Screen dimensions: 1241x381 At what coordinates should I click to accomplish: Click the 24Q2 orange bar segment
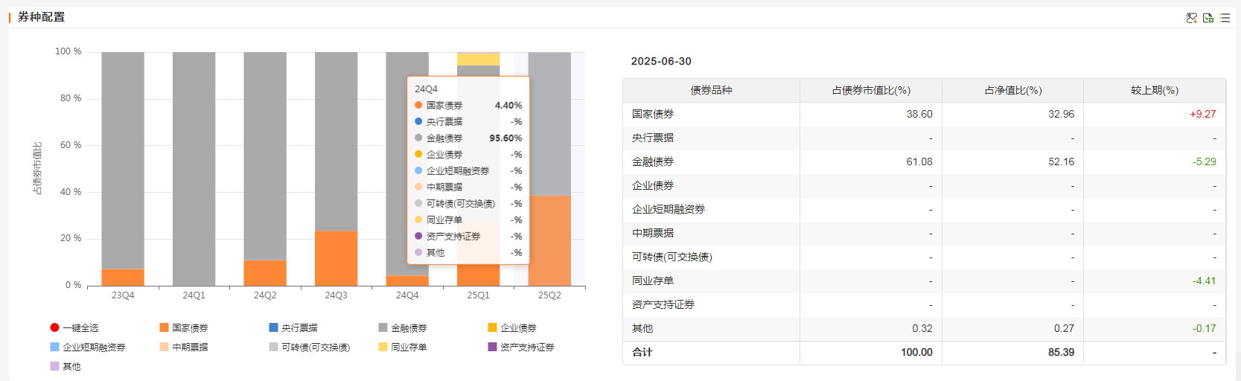tap(265, 272)
